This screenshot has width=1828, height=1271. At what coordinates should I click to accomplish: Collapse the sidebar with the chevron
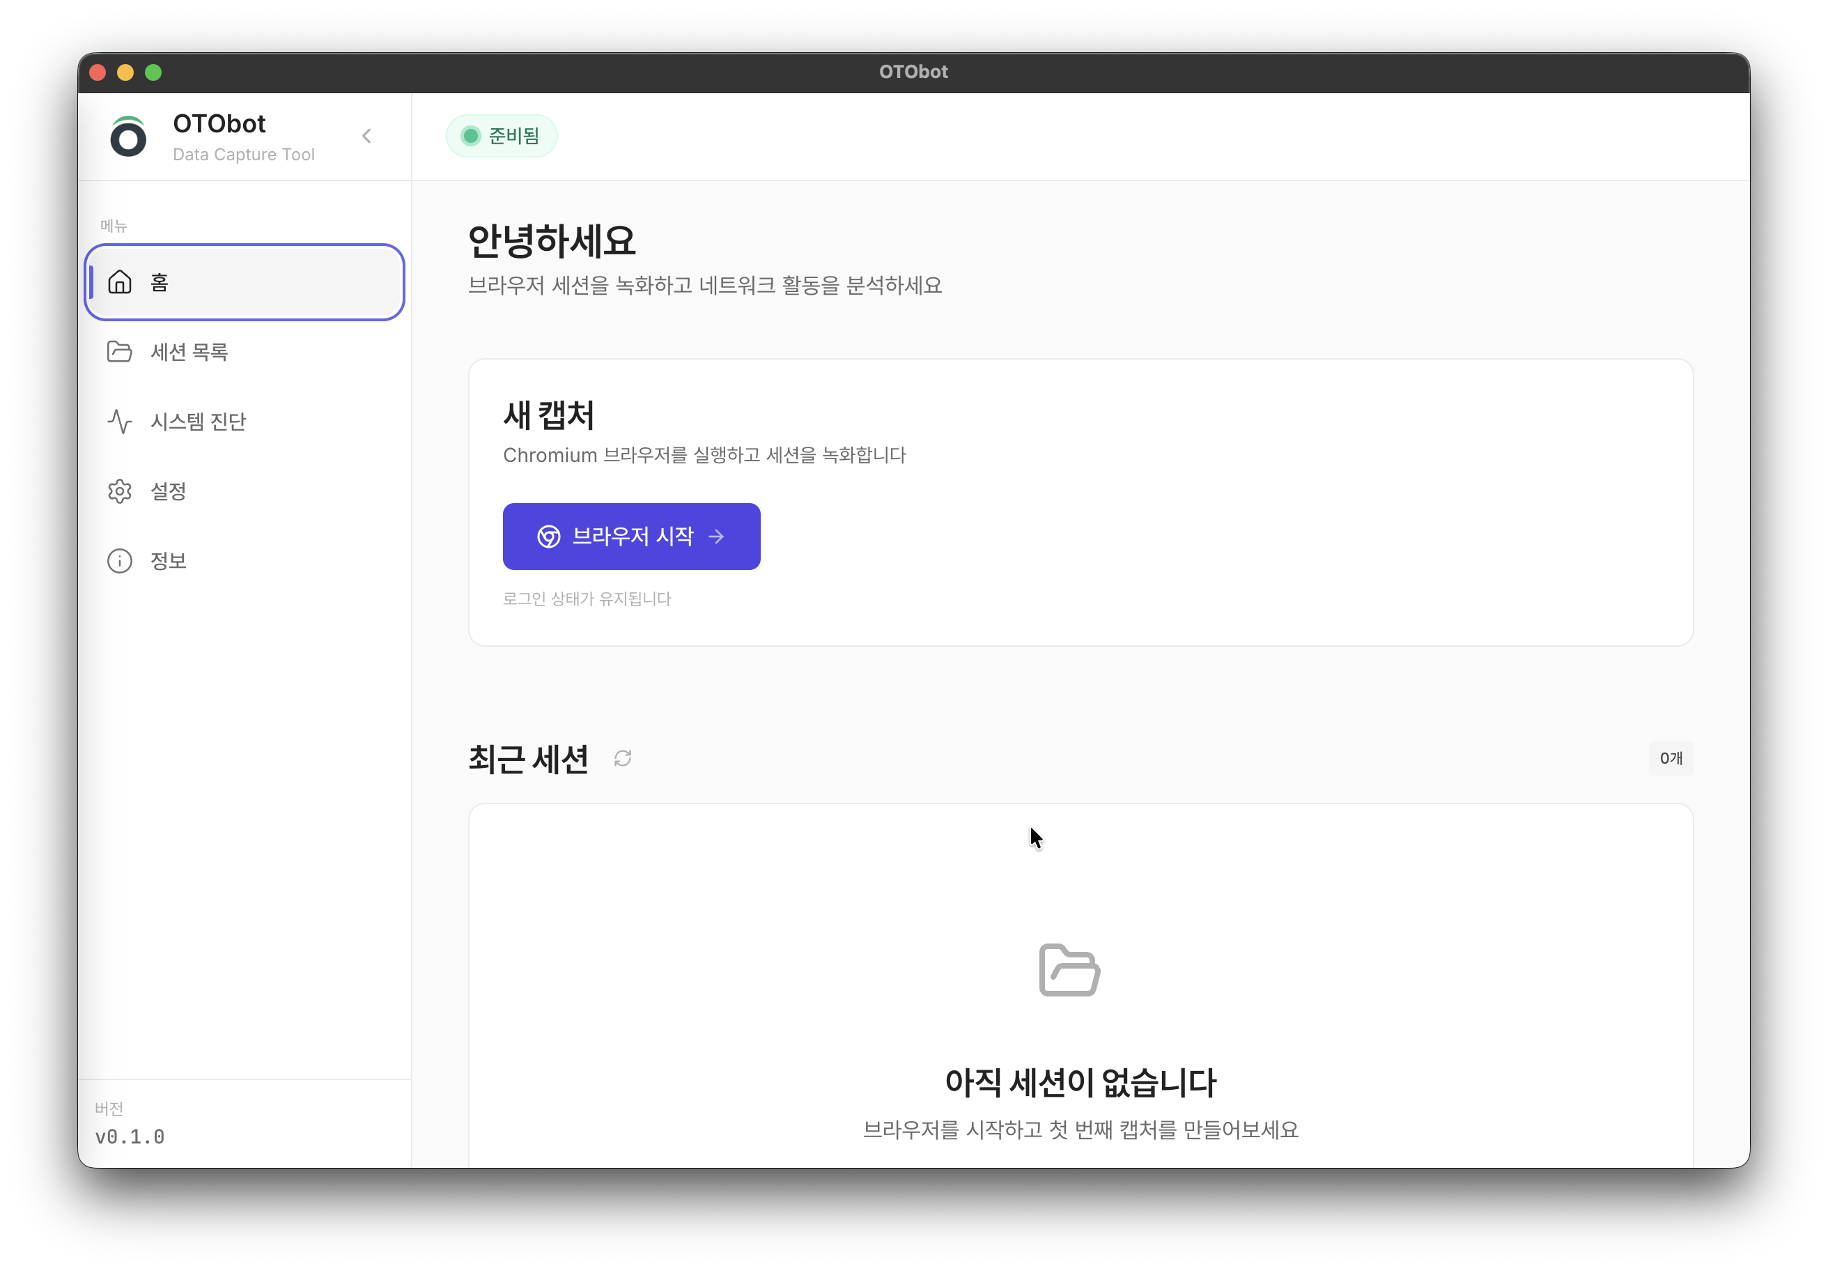[367, 135]
